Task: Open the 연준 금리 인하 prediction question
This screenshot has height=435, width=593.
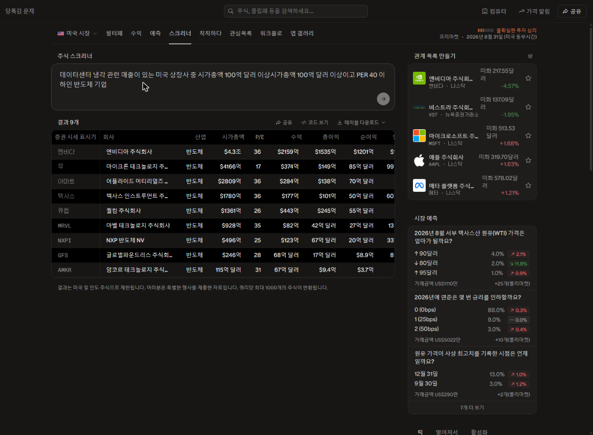Action: pyautogui.click(x=468, y=297)
